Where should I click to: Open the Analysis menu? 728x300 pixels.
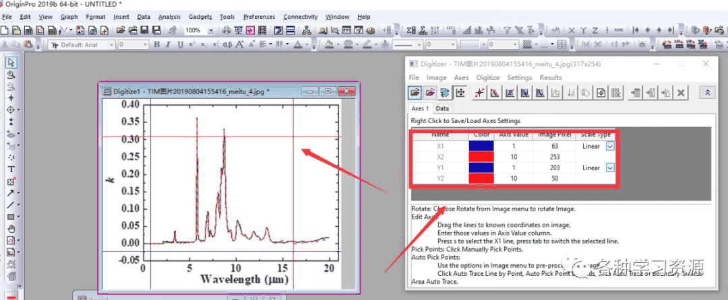(169, 17)
